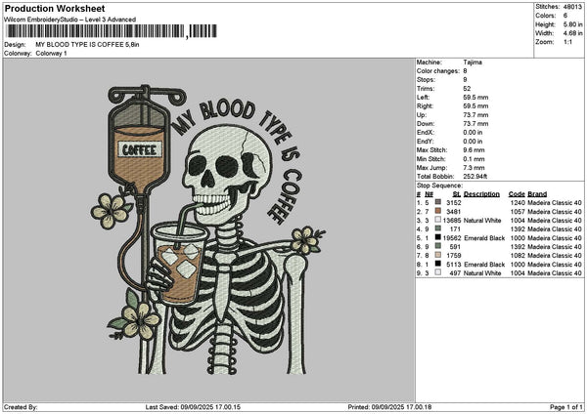The height and width of the screenshot is (414, 587).
Task: Select the max jump value '7.3 mm'
Action: tap(474, 168)
